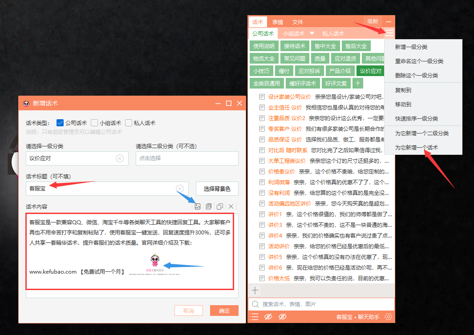Click the plus icon below the script list
Viewport: 474px width, 335px height.
tap(255, 291)
